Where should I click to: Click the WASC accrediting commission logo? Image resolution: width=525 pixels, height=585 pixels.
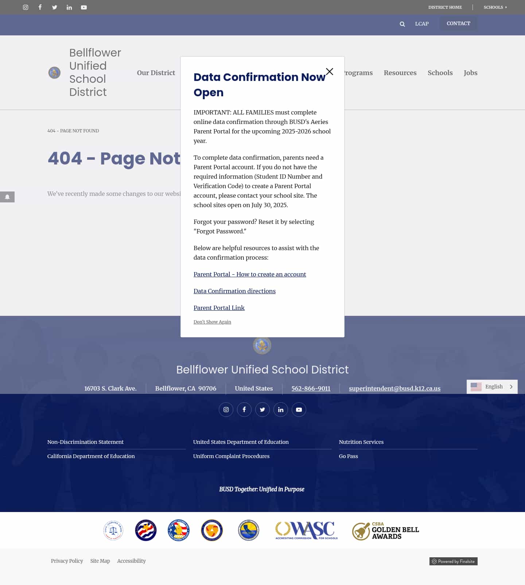pos(306,530)
